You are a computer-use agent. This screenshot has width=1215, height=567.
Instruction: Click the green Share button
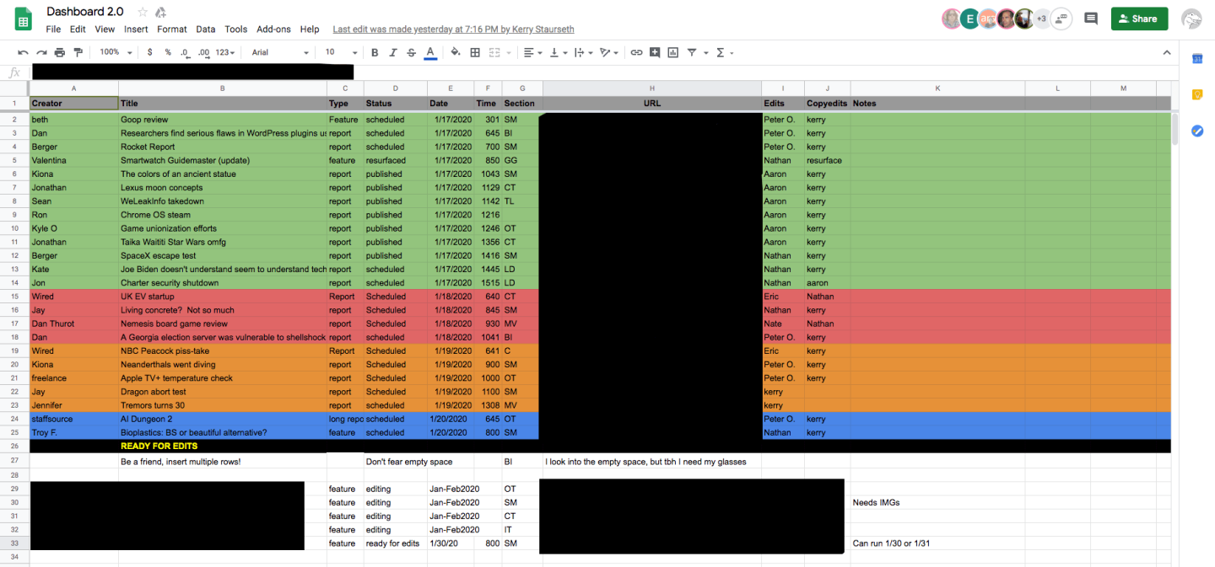pos(1139,19)
